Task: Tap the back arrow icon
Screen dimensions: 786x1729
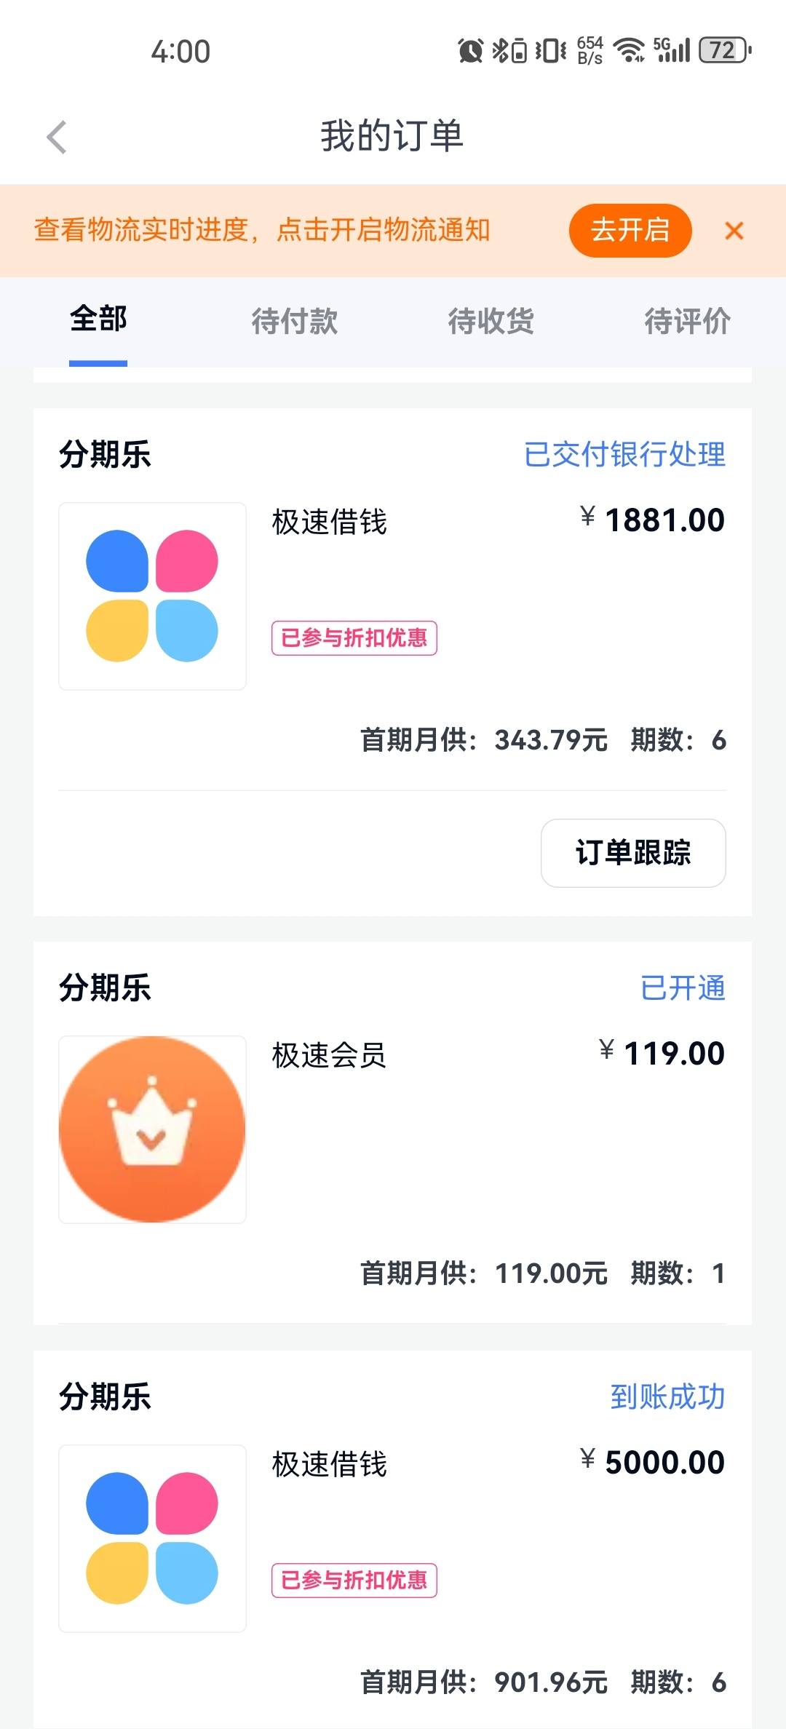Action: (x=57, y=137)
